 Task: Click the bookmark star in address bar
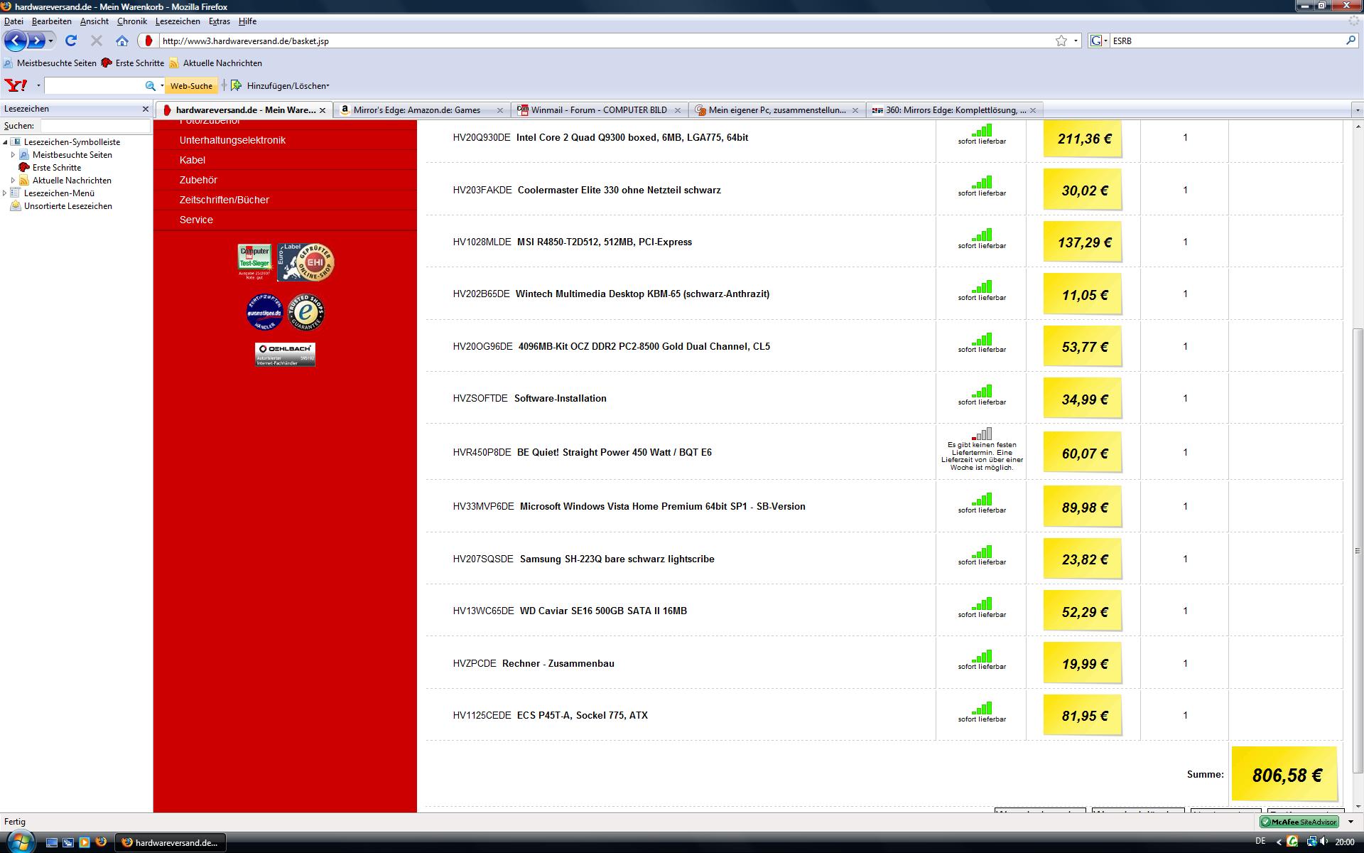pos(1061,41)
